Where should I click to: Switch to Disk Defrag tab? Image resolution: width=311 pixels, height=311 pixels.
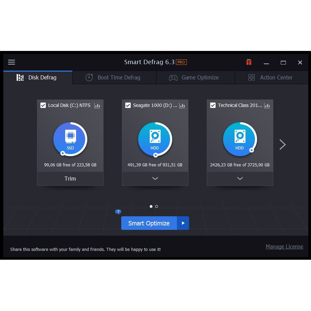point(38,77)
